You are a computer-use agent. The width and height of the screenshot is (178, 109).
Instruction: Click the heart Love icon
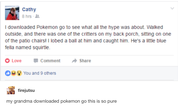7,61
